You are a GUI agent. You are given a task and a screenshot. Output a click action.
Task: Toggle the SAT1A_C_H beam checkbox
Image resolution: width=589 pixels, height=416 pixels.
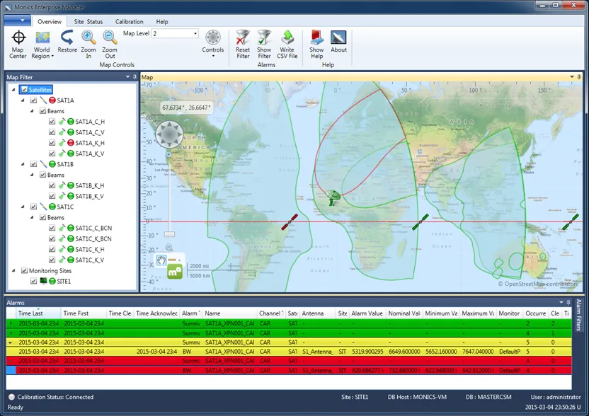click(52, 121)
